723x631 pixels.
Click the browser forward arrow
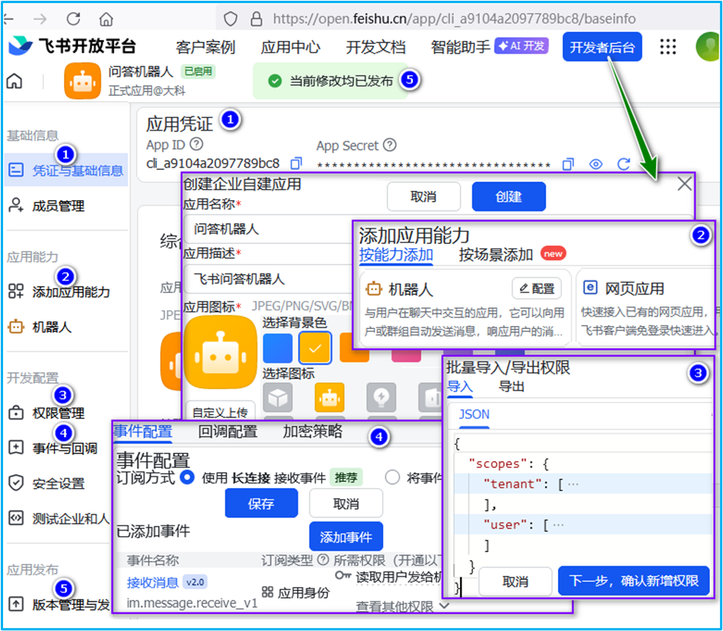pos(40,19)
